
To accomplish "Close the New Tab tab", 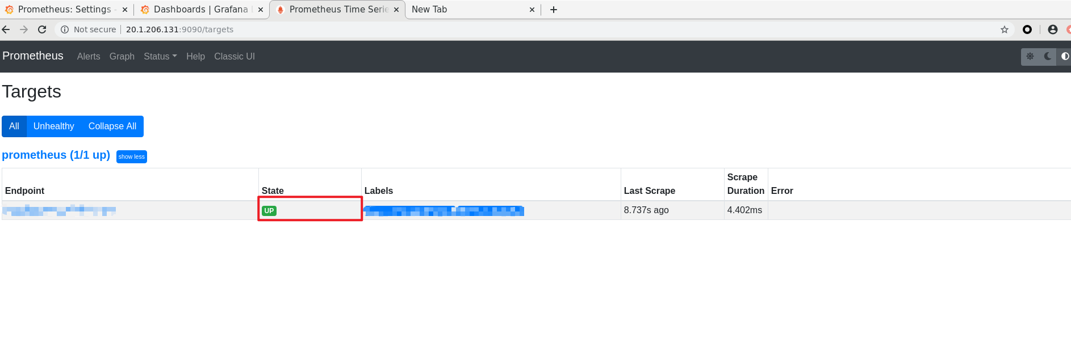I will point(532,10).
